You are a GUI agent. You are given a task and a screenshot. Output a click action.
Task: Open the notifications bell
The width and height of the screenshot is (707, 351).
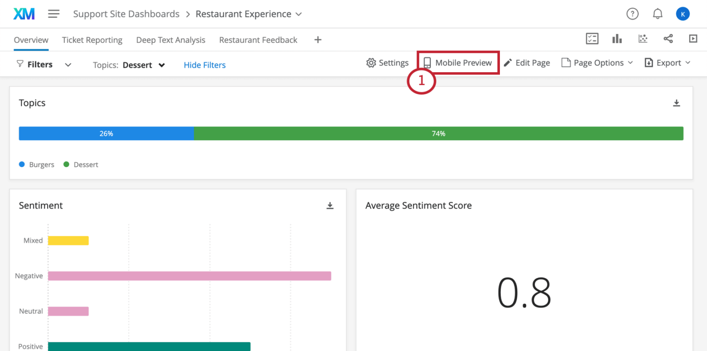[657, 14]
